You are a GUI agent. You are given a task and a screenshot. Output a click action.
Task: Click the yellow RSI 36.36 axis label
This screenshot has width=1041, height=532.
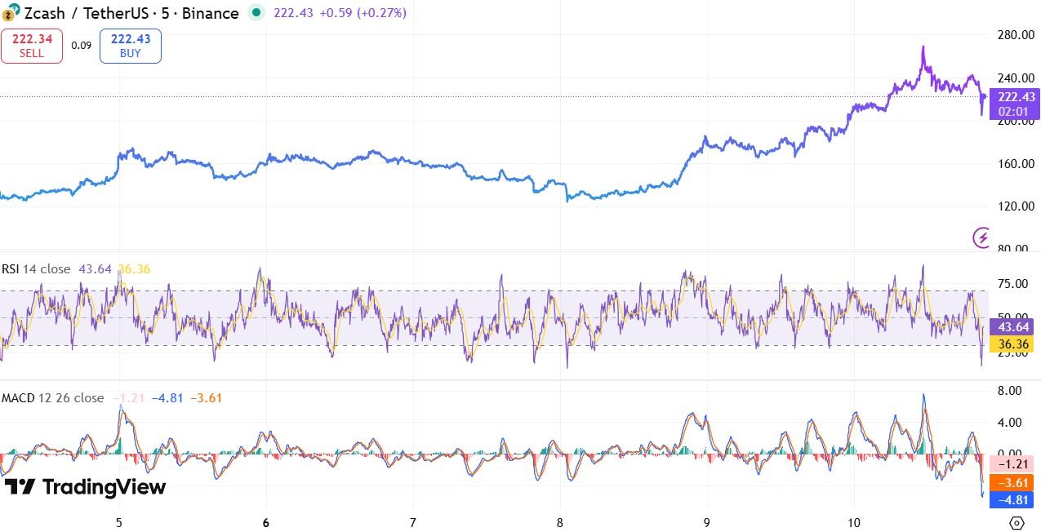(x=1011, y=344)
